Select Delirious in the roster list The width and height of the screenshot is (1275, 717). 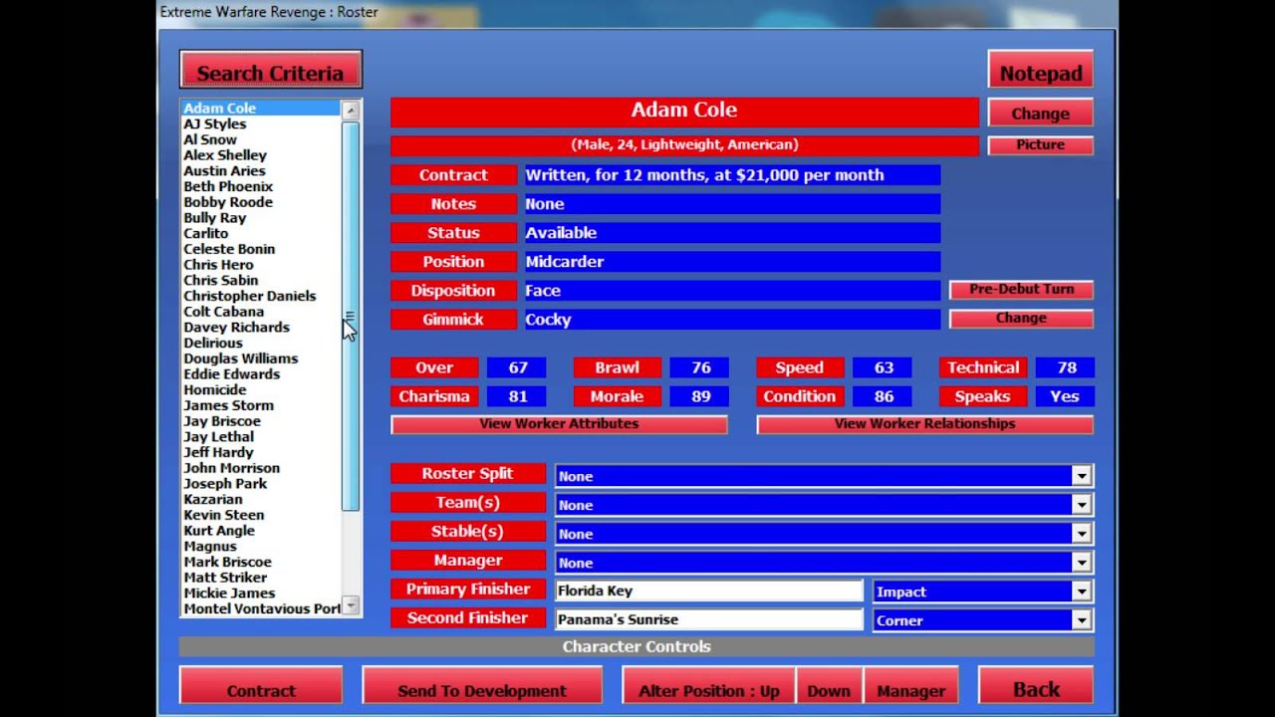coord(212,343)
